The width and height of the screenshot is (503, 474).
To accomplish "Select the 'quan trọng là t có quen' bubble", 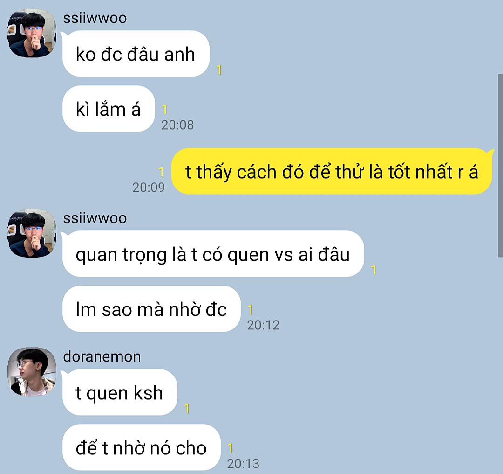I will coord(213,254).
